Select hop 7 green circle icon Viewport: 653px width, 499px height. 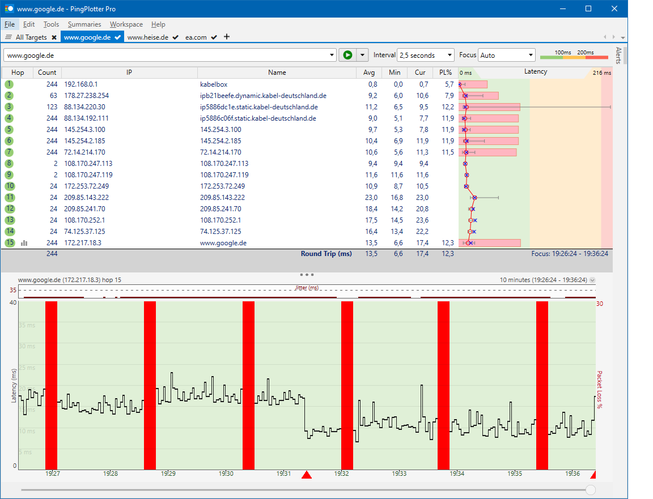[x=9, y=152]
